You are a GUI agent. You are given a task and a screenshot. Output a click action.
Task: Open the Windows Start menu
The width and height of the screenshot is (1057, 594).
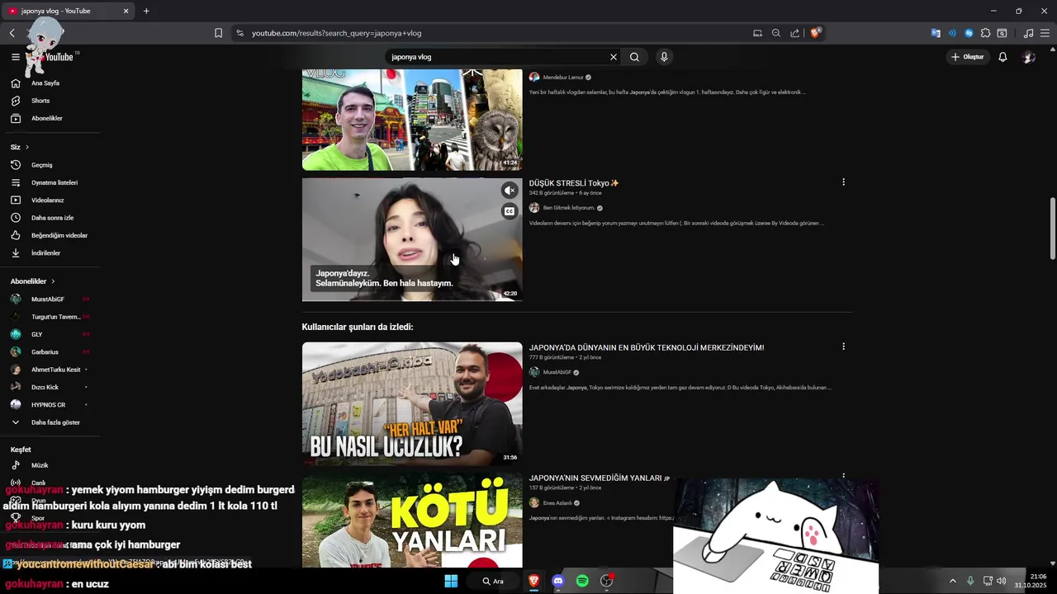pyautogui.click(x=451, y=581)
